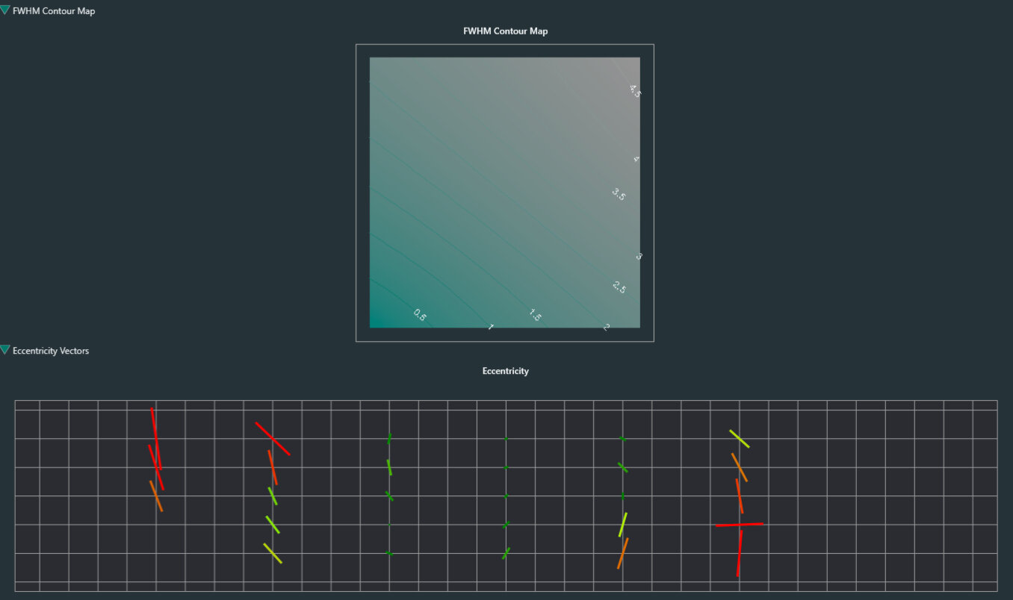The image size is (1013, 600).
Task: Click the teal FWHM contour plot area
Action: [x=505, y=193]
